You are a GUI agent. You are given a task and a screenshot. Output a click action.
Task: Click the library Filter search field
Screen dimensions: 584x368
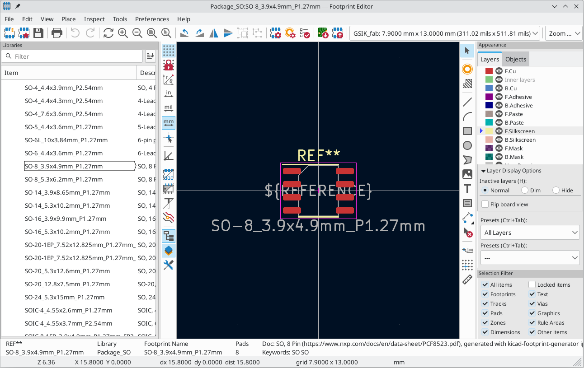pos(72,56)
